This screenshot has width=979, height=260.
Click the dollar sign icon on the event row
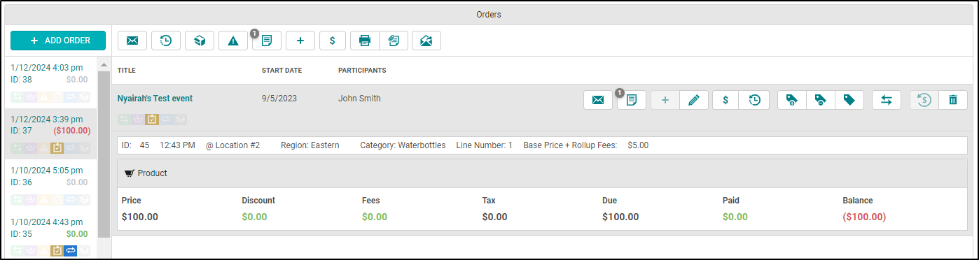tap(726, 100)
